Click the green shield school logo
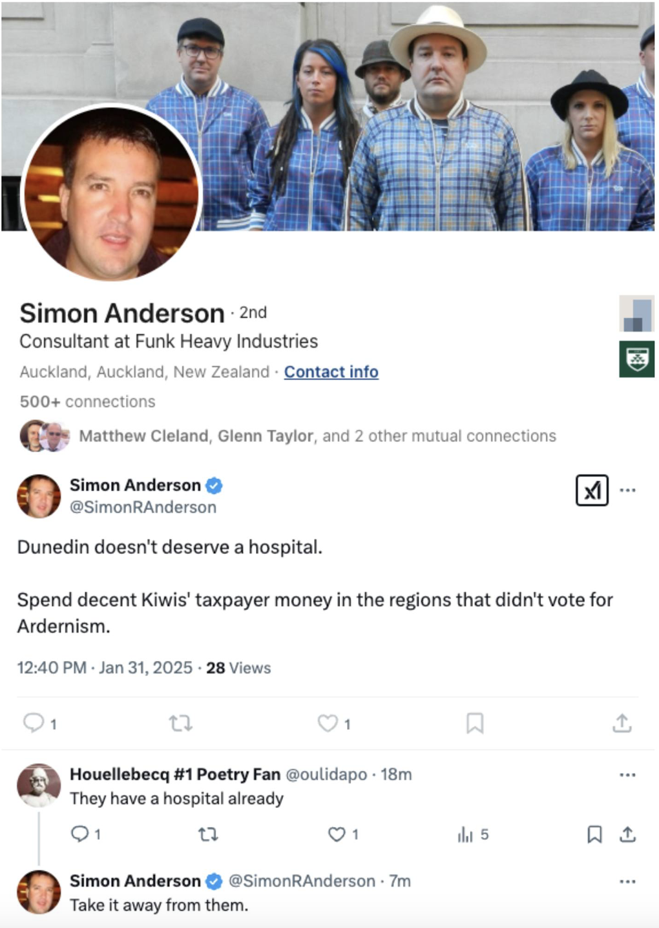 (x=637, y=359)
